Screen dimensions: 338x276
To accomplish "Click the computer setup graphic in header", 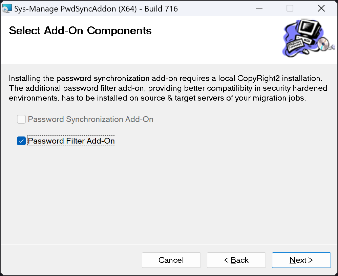I will [x=305, y=38].
